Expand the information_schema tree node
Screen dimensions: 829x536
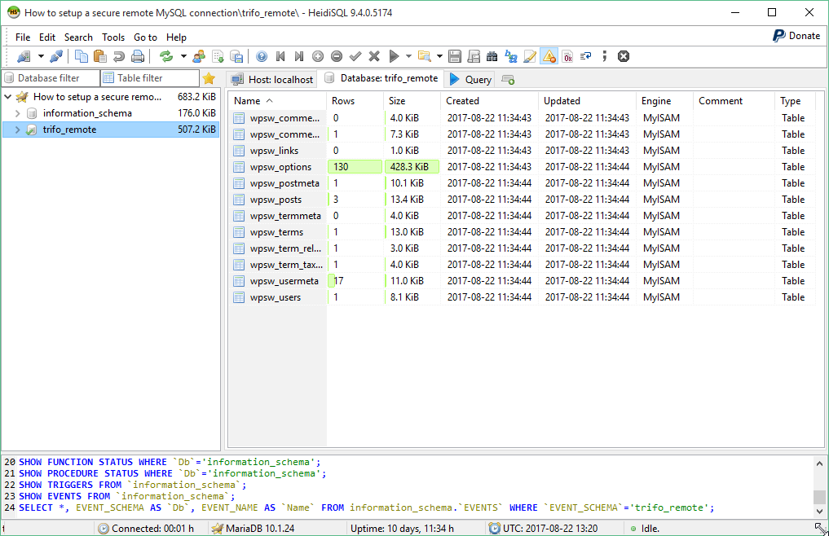pyautogui.click(x=17, y=113)
